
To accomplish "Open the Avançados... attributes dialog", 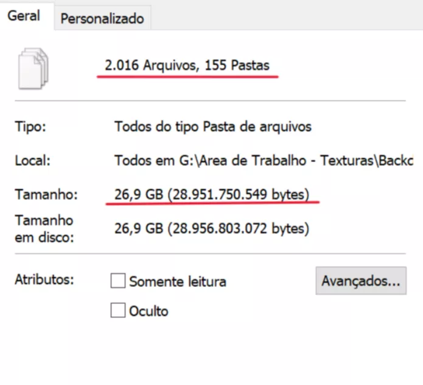I will click(x=361, y=281).
